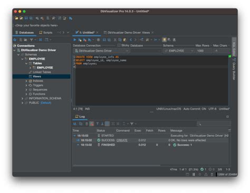Click the highlighted yellow icon in editor toolbar
Viewport: 250px width, 193px height.
click(164, 40)
